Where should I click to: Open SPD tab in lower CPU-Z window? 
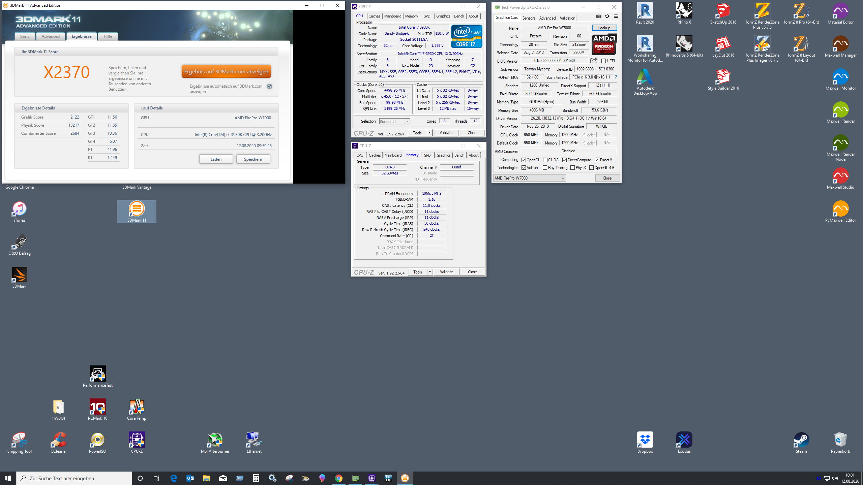427,155
